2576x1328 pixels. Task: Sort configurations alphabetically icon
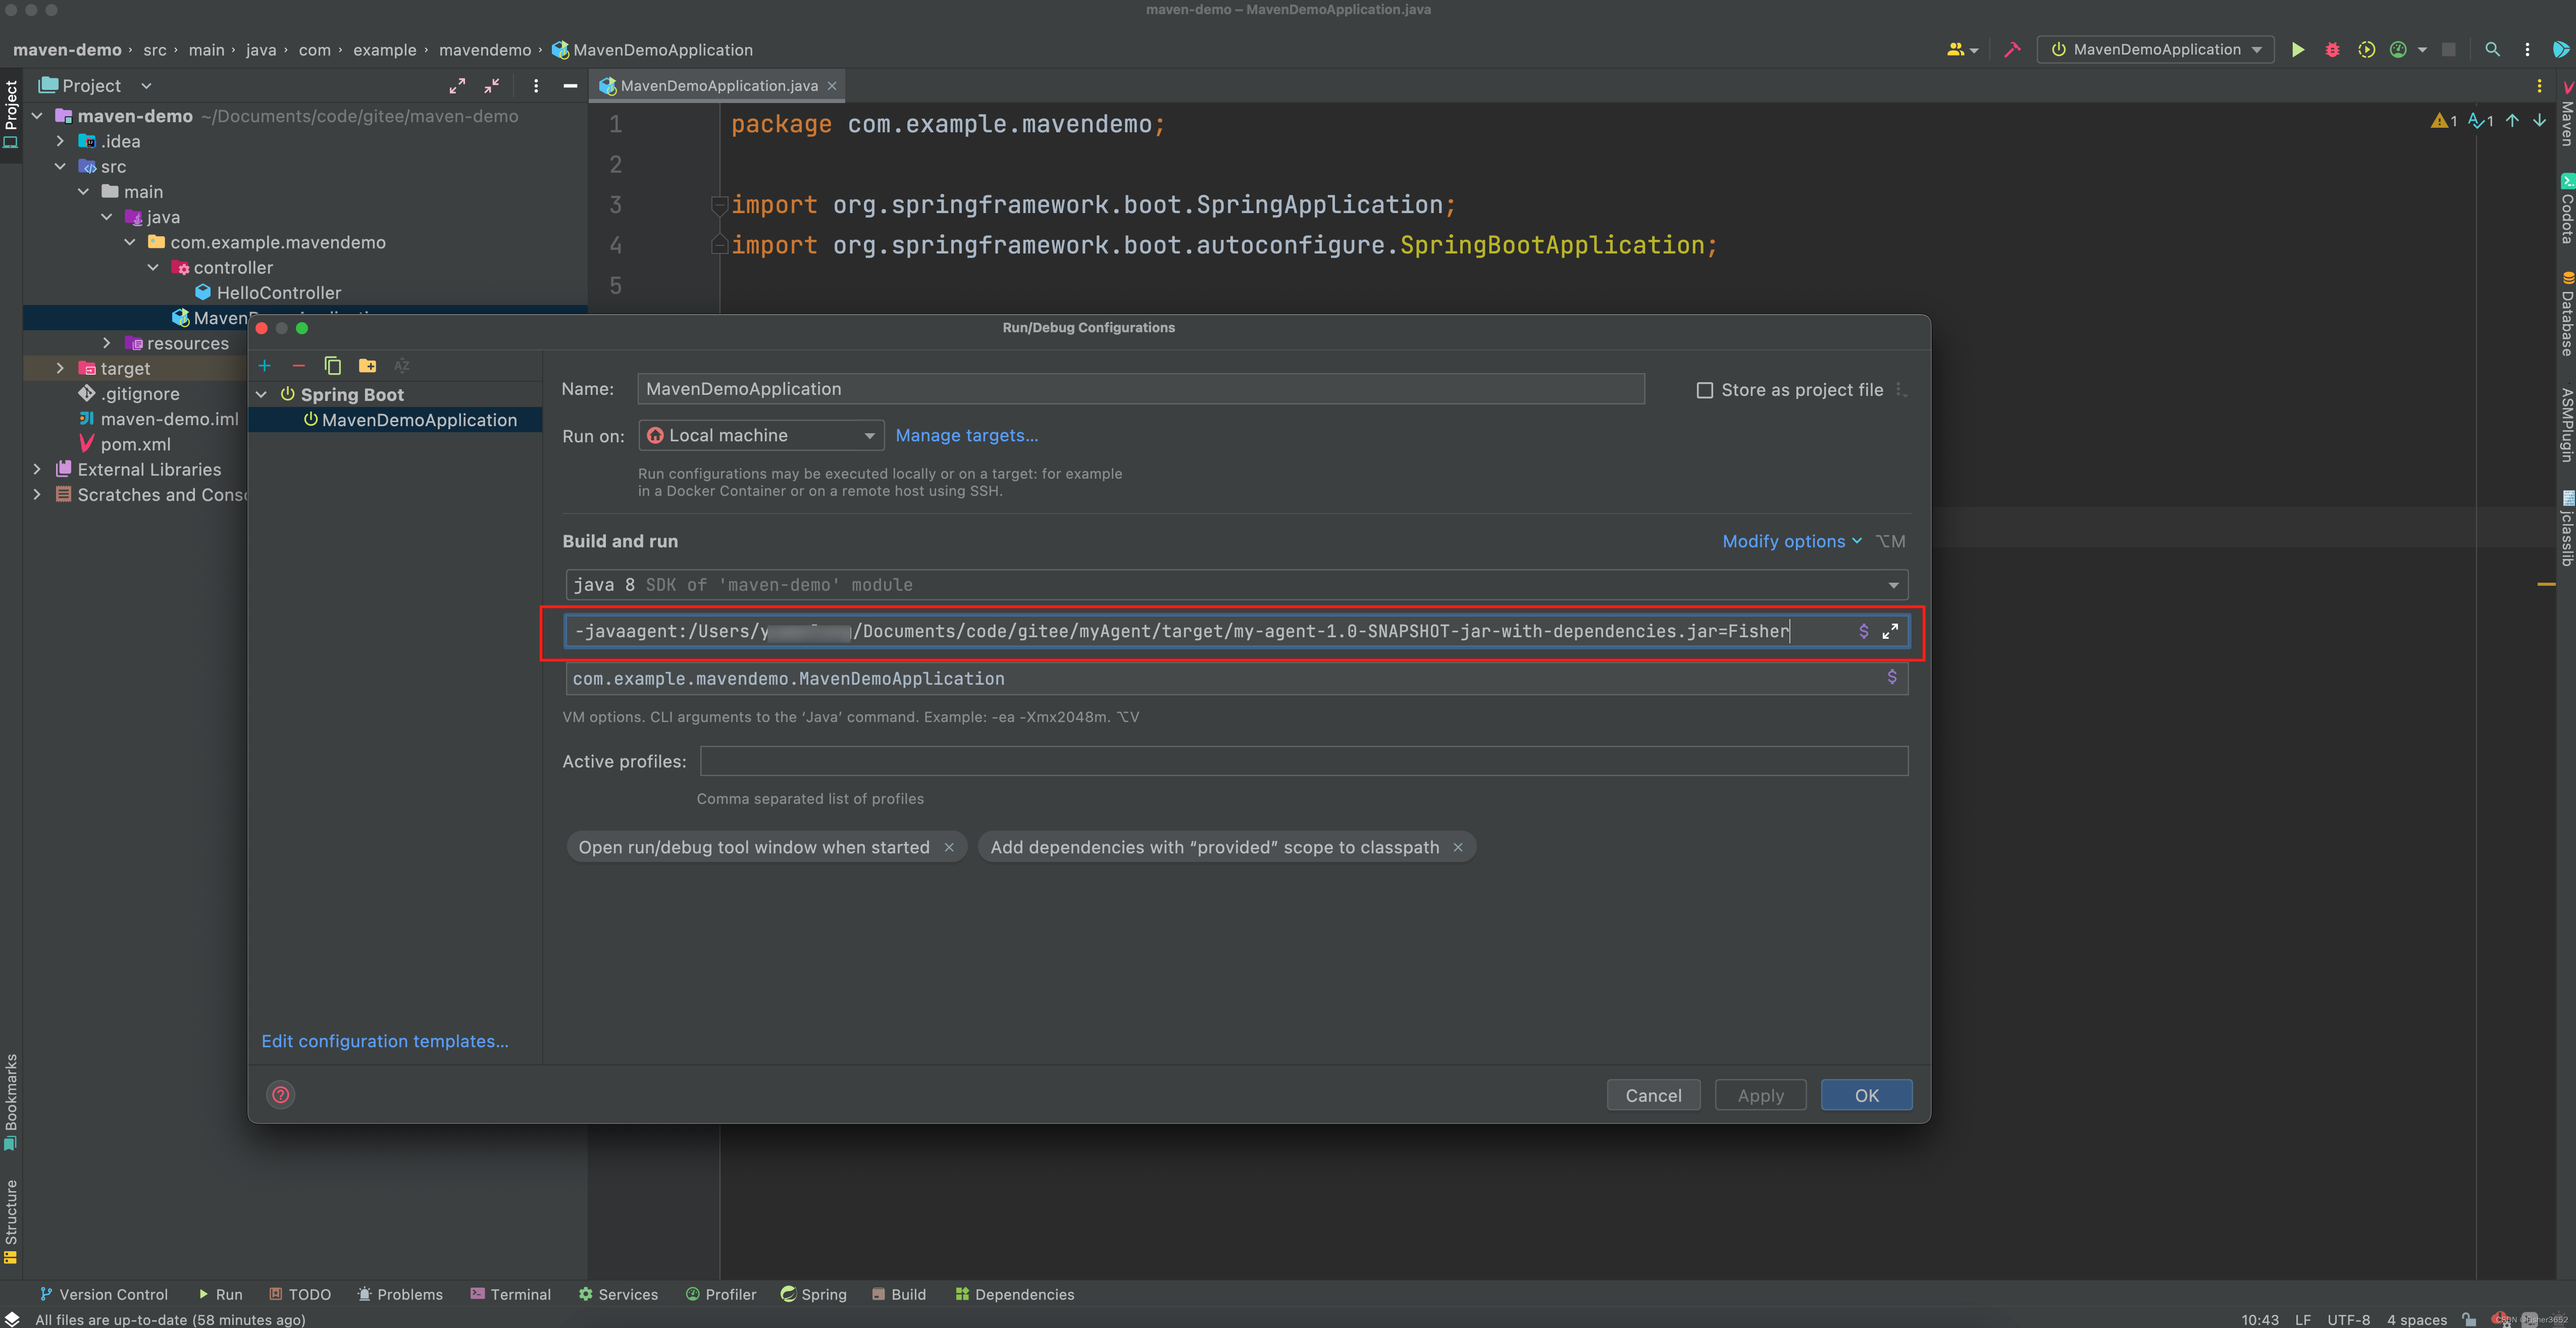402,366
